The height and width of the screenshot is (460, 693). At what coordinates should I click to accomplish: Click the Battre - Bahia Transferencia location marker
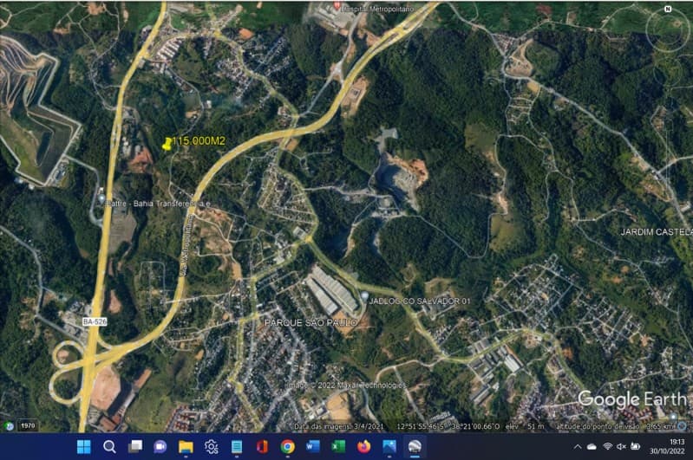101,199
